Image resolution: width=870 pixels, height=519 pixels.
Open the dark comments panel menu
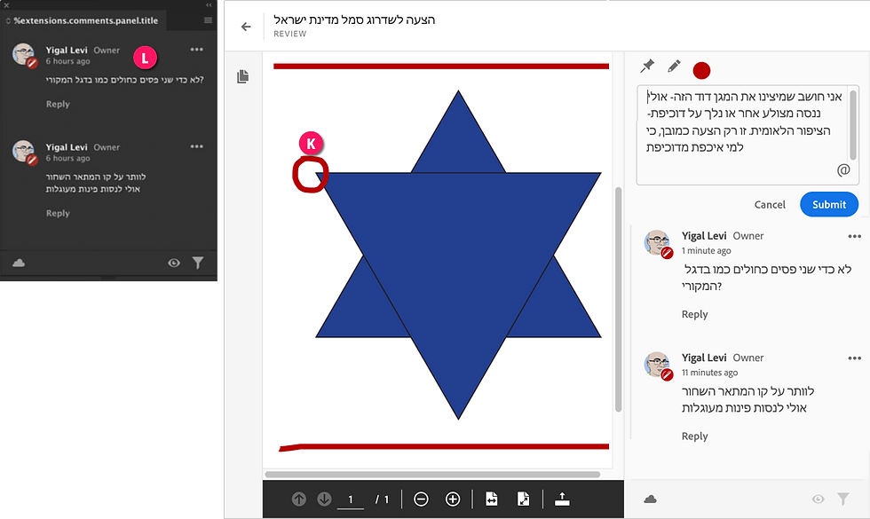click(x=208, y=20)
